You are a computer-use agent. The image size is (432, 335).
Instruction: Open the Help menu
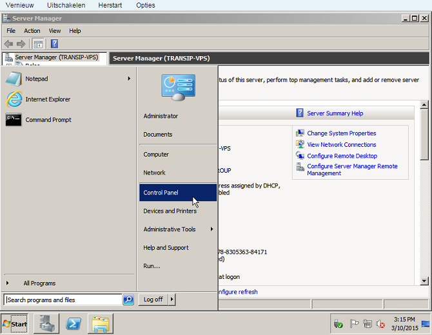pyautogui.click(x=75, y=31)
